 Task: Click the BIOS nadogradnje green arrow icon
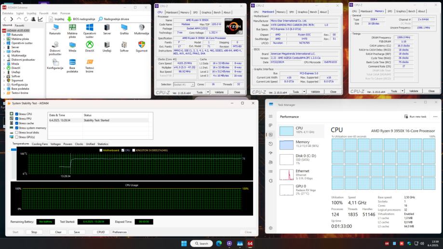click(x=69, y=19)
